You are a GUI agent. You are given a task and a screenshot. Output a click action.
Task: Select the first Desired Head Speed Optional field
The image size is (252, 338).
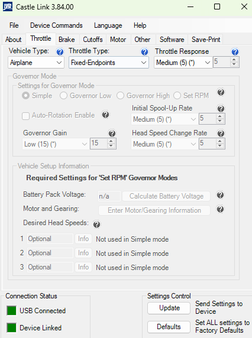point(50,239)
